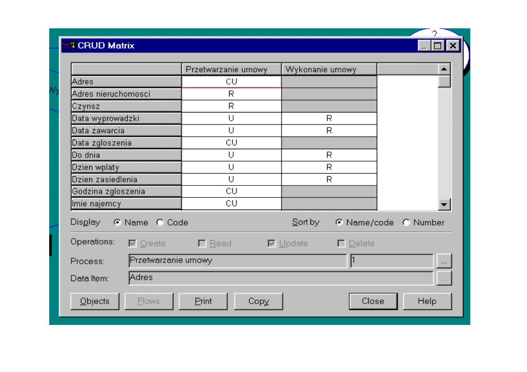This screenshot has height=372, width=527.
Task: Select the Adres row header
Action: (126, 82)
